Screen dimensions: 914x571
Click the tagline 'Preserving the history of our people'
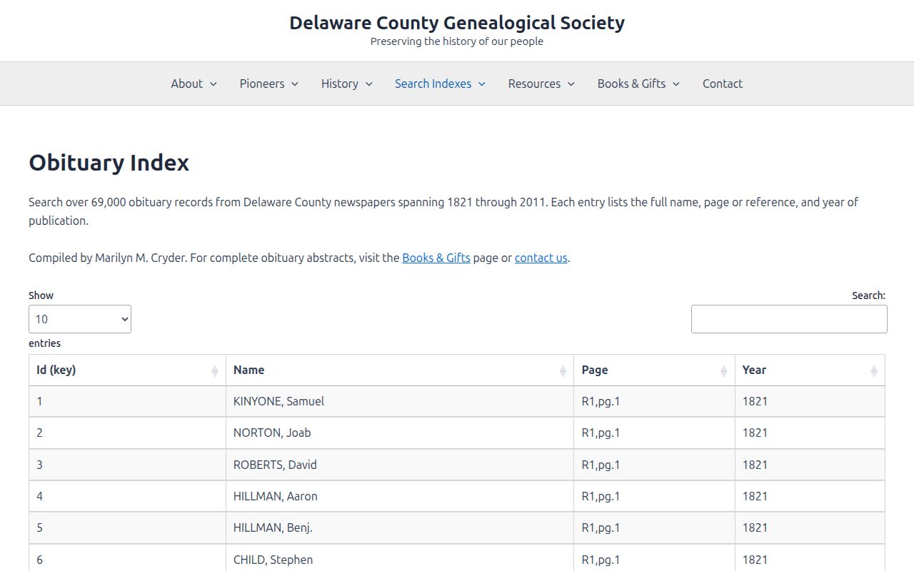(x=457, y=41)
